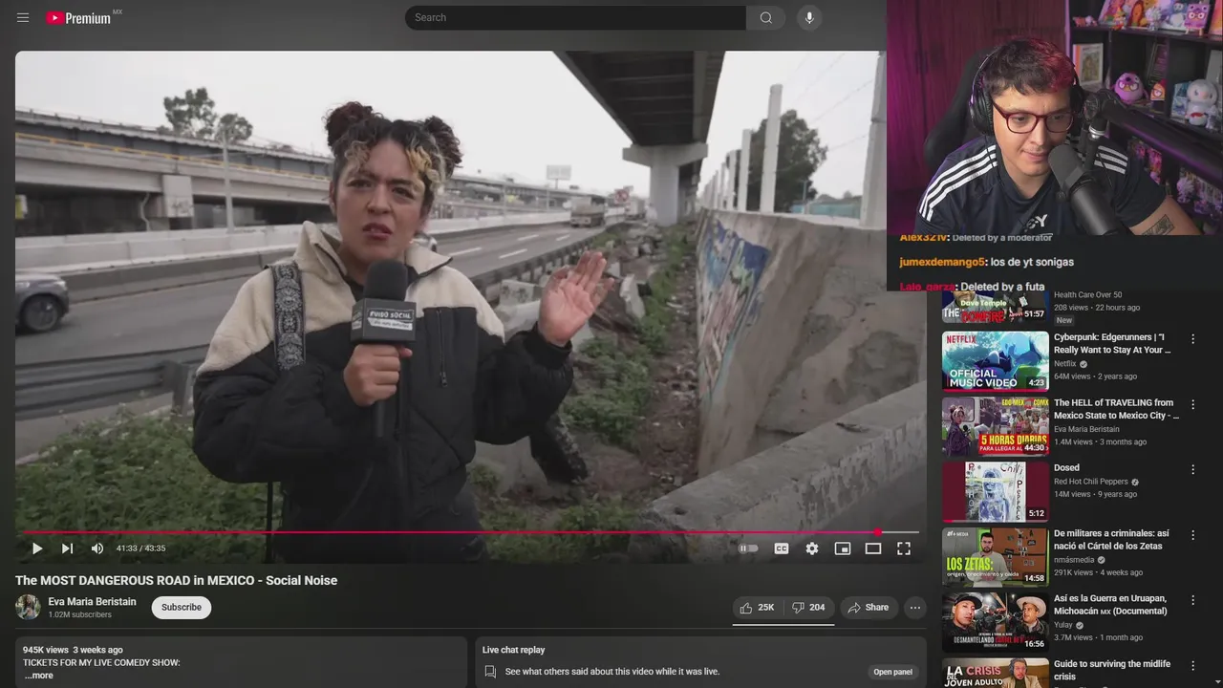Toggle theater mode

(x=873, y=548)
